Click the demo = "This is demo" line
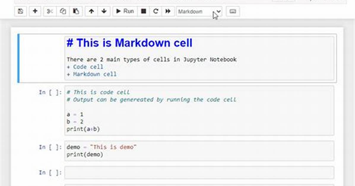This screenshot has width=355, height=186. [x=102, y=147]
